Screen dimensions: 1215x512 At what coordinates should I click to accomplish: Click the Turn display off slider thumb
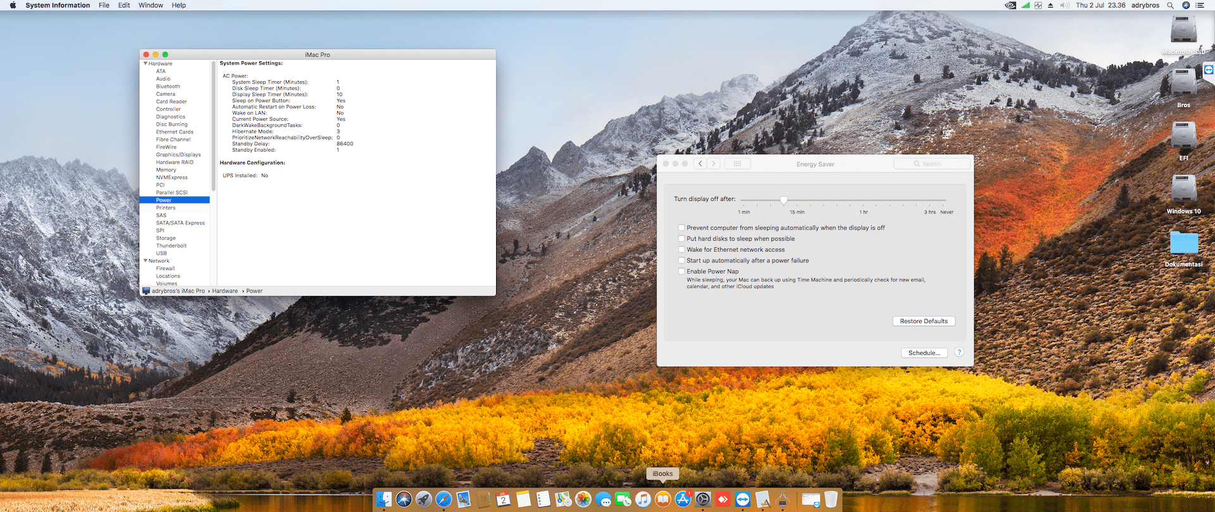(784, 200)
